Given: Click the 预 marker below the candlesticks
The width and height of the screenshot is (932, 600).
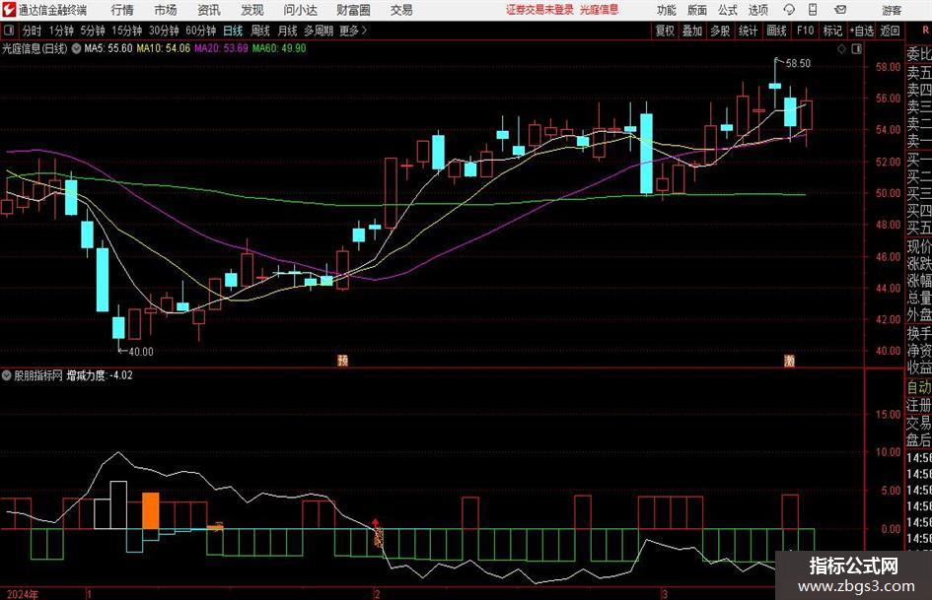Looking at the screenshot, I should coord(342,360).
